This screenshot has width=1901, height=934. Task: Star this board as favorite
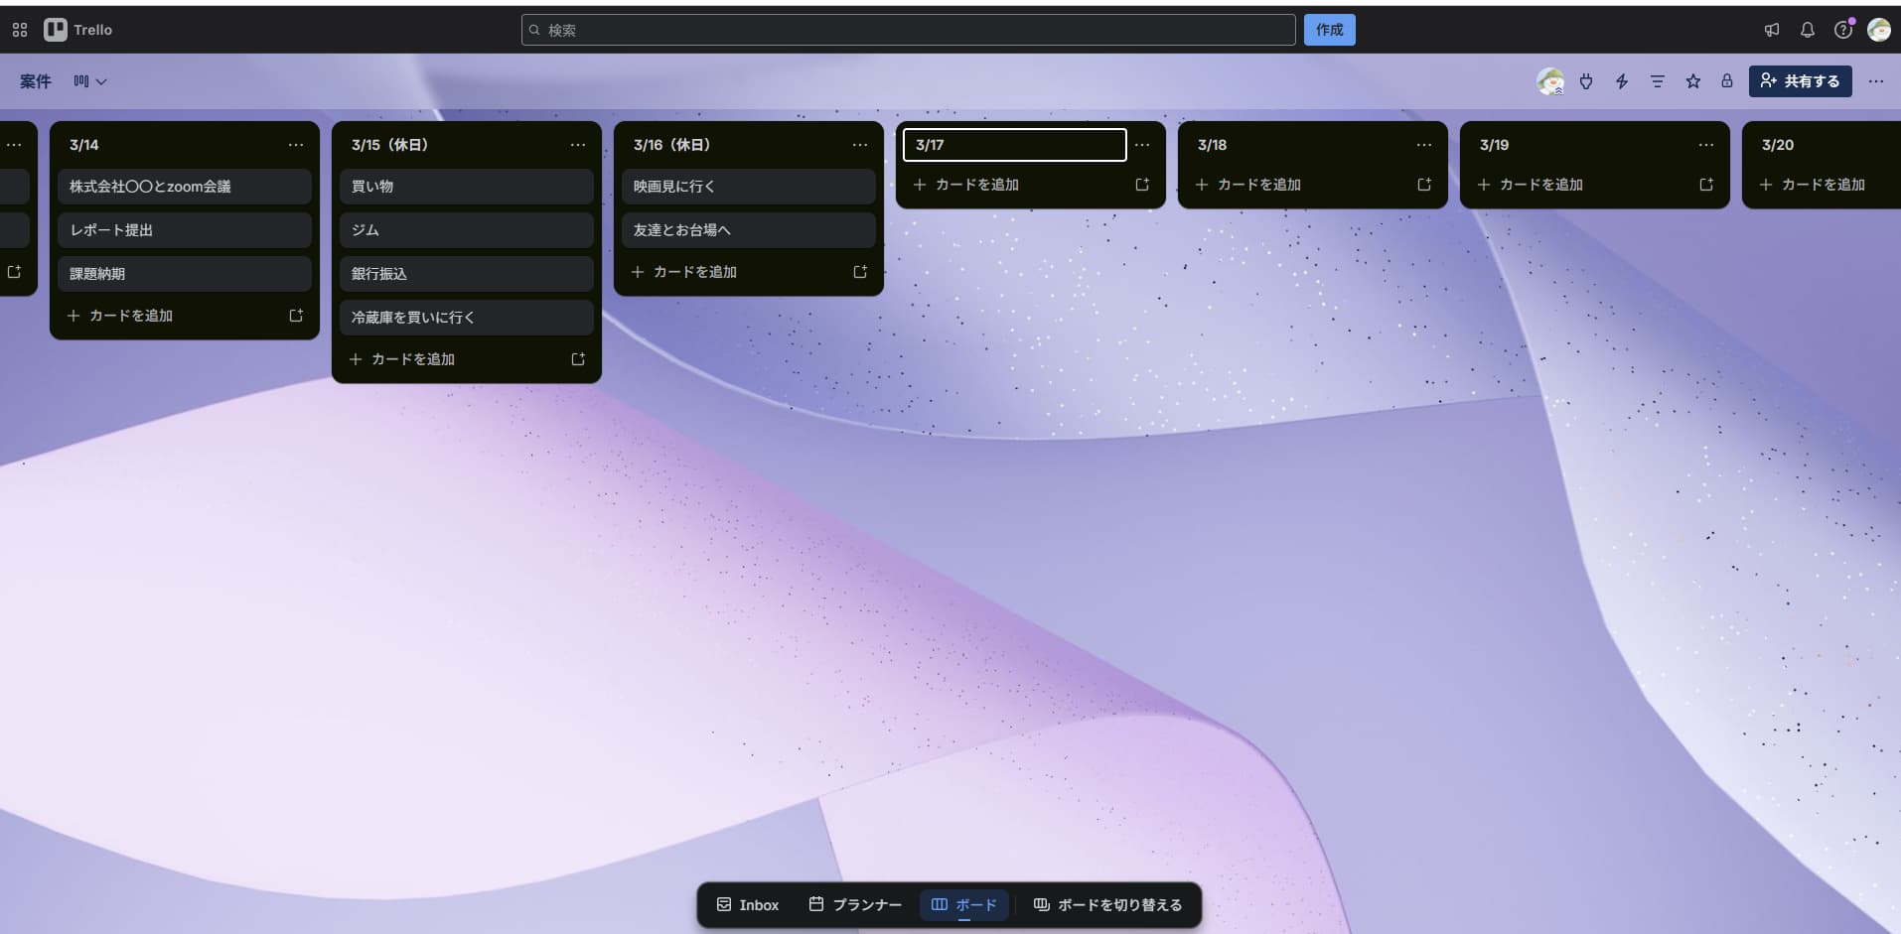[1692, 81]
